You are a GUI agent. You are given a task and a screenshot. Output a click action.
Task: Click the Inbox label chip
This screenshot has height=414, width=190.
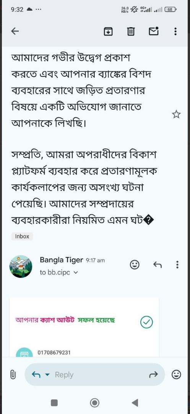pos(22,236)
